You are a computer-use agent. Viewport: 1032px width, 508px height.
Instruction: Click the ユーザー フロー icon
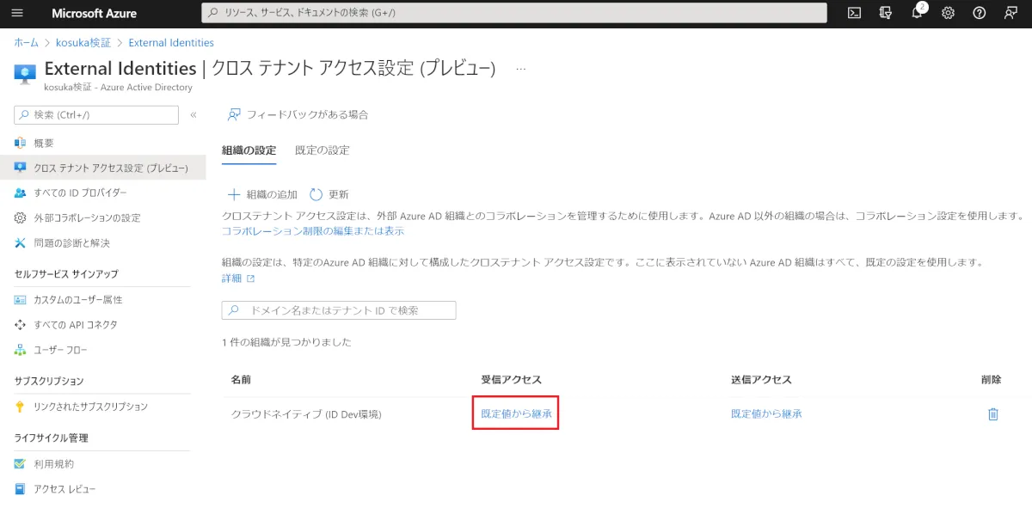(21, 350)
